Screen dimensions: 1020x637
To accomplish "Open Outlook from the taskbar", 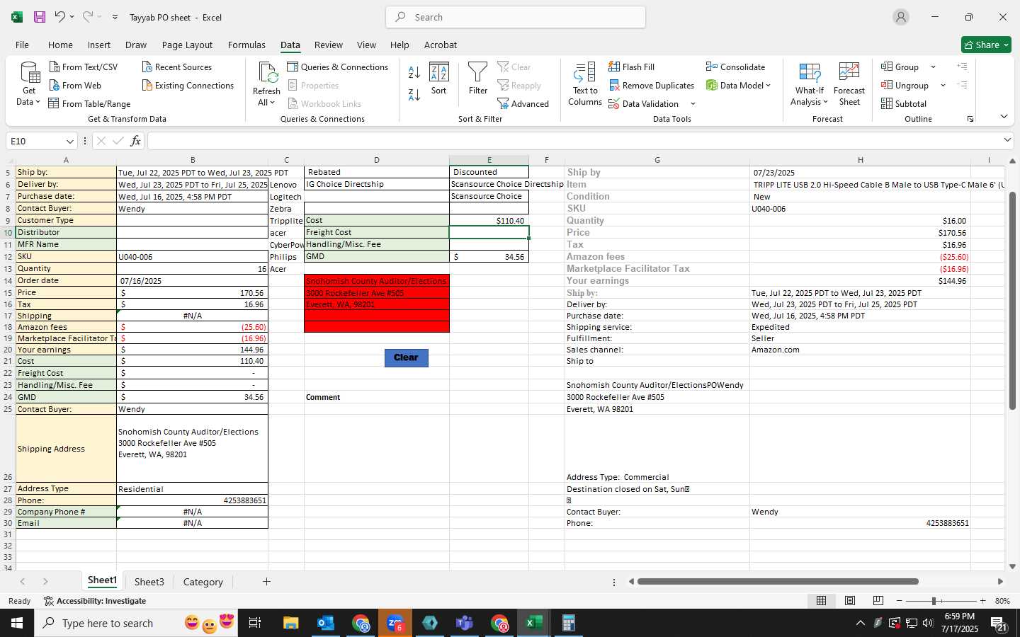I will coord(325,623).
